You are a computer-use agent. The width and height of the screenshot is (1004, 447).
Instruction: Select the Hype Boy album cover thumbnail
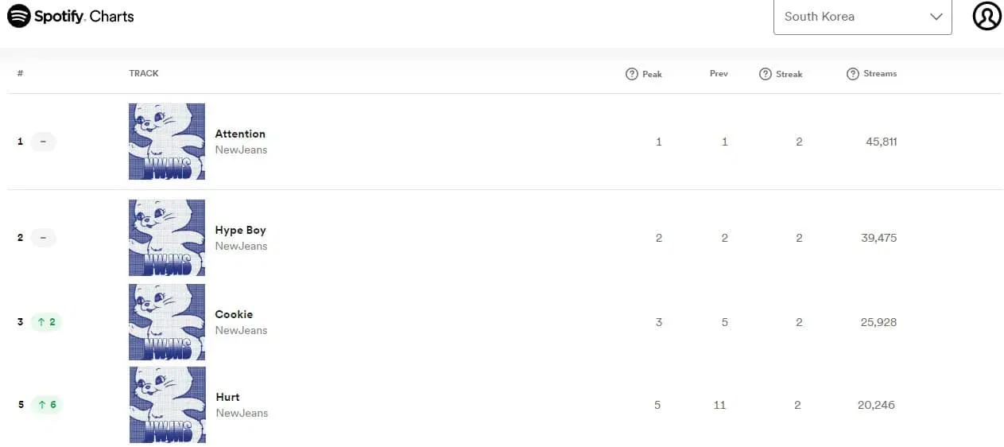[167, 238]
